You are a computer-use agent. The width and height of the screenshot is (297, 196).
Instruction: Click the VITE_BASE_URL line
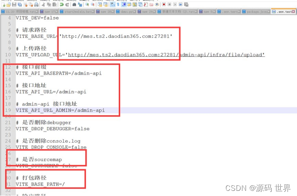point(94,36)
